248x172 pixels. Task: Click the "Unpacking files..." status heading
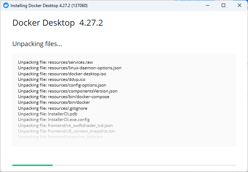(37, 44)
